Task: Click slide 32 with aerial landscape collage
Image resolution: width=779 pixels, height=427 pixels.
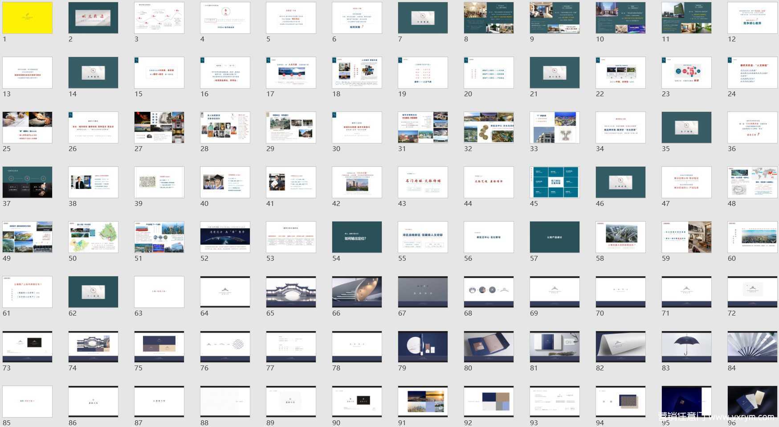Action: [x=489, y=127]
